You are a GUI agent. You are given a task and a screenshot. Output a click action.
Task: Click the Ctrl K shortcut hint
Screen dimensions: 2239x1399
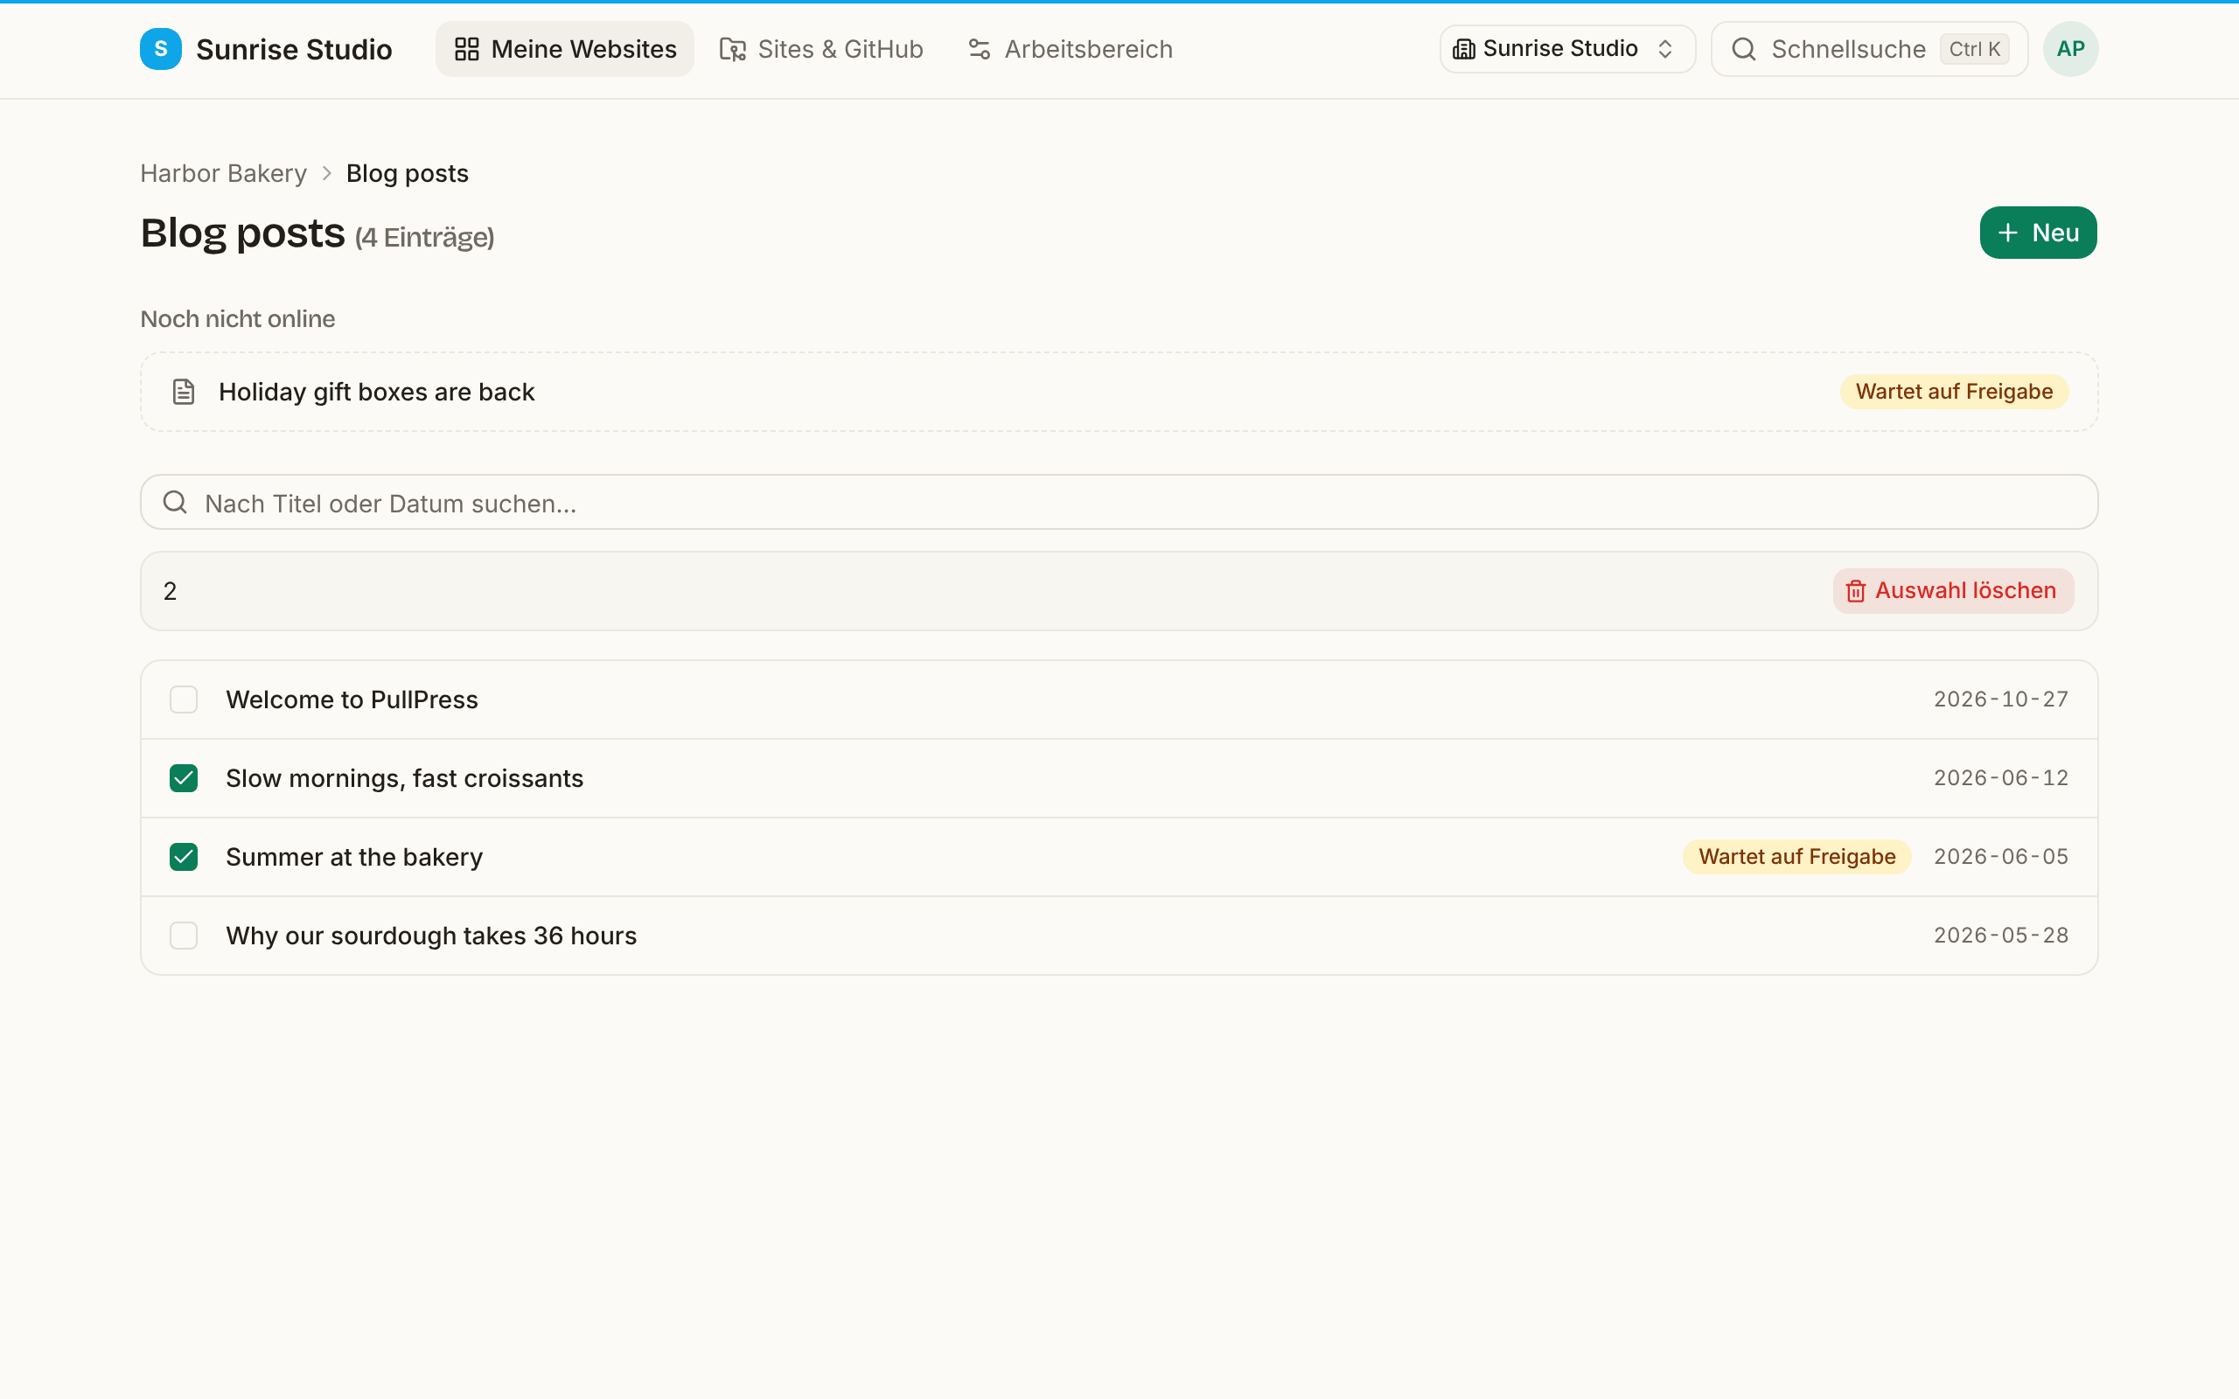[1974, 49]
